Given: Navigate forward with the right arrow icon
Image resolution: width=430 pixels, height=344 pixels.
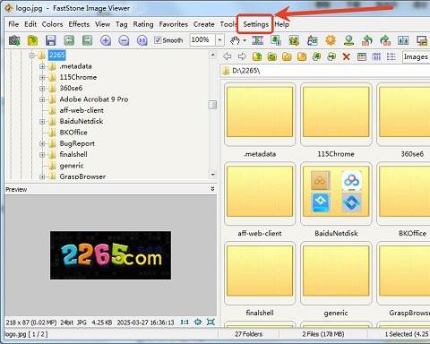Looking at the screenshot, I should click(242, 56).
